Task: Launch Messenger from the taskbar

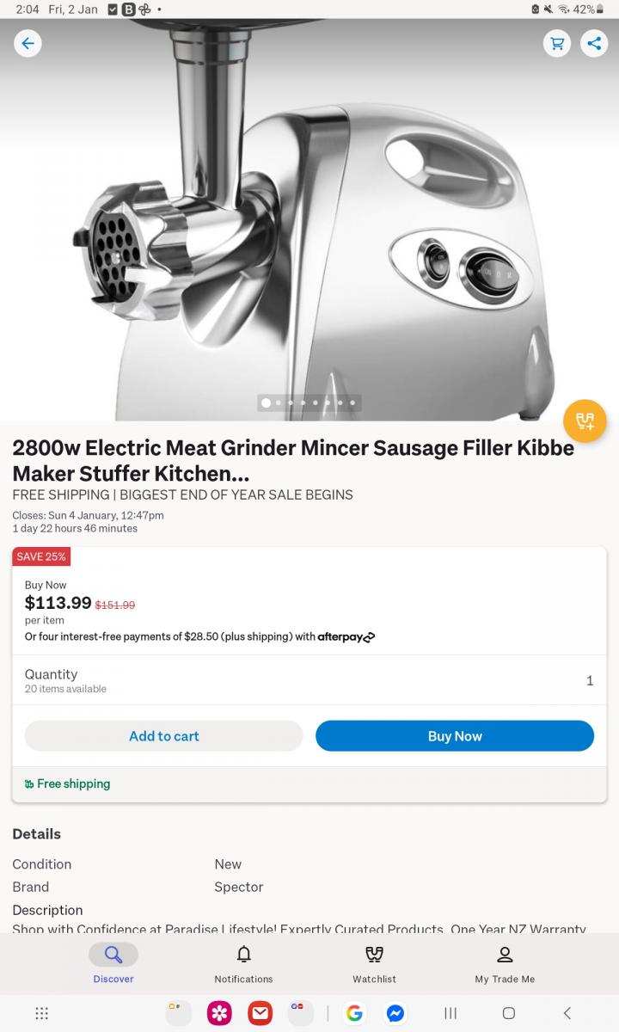Action: pos(395,1013)
